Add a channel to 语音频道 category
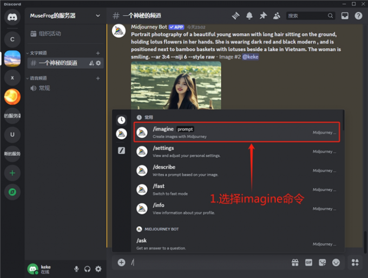The image size is (368, 278). [98, 78]
